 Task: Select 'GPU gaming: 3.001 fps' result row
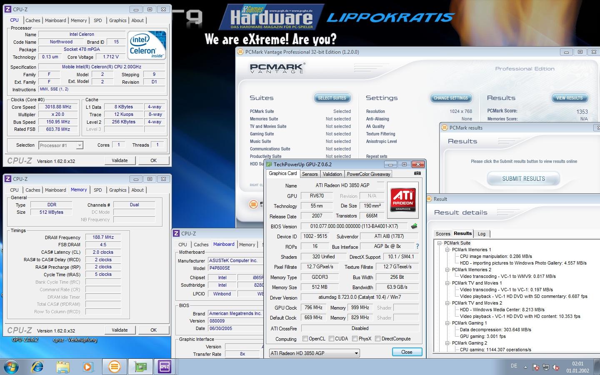[482, 336]
